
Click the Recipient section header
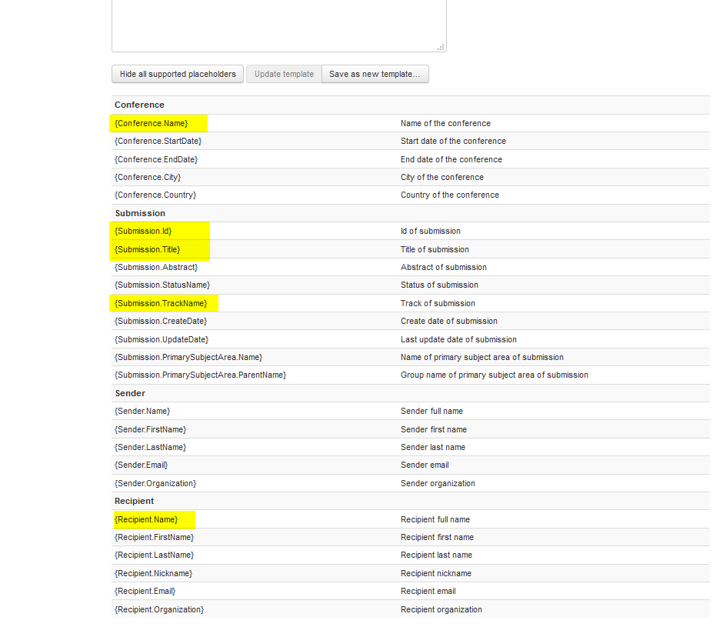tap(135, 501)
